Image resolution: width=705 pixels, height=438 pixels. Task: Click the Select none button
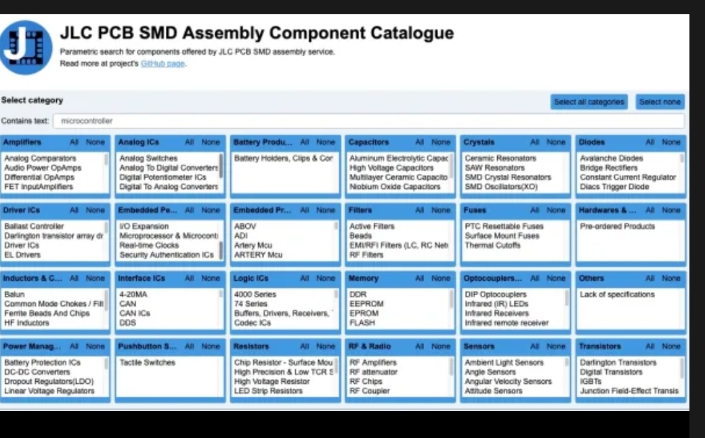click(660, 102)
